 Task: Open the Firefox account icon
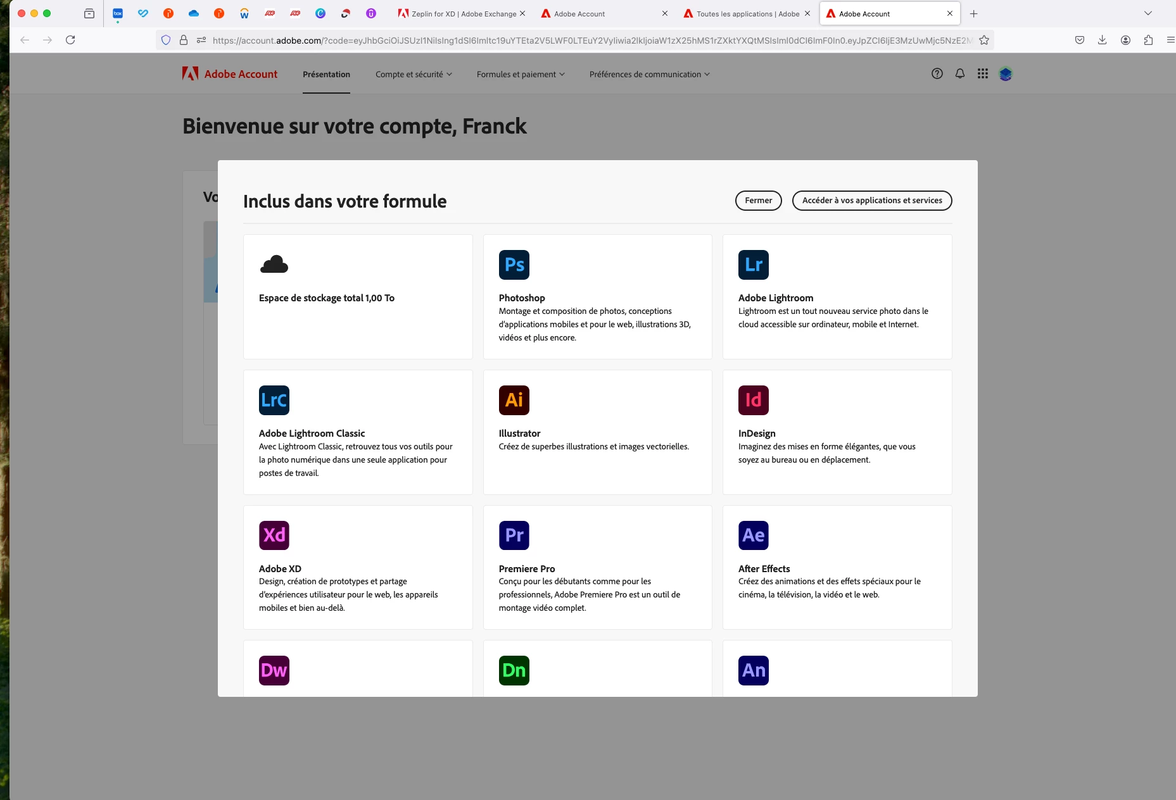tap(1125, 40)
